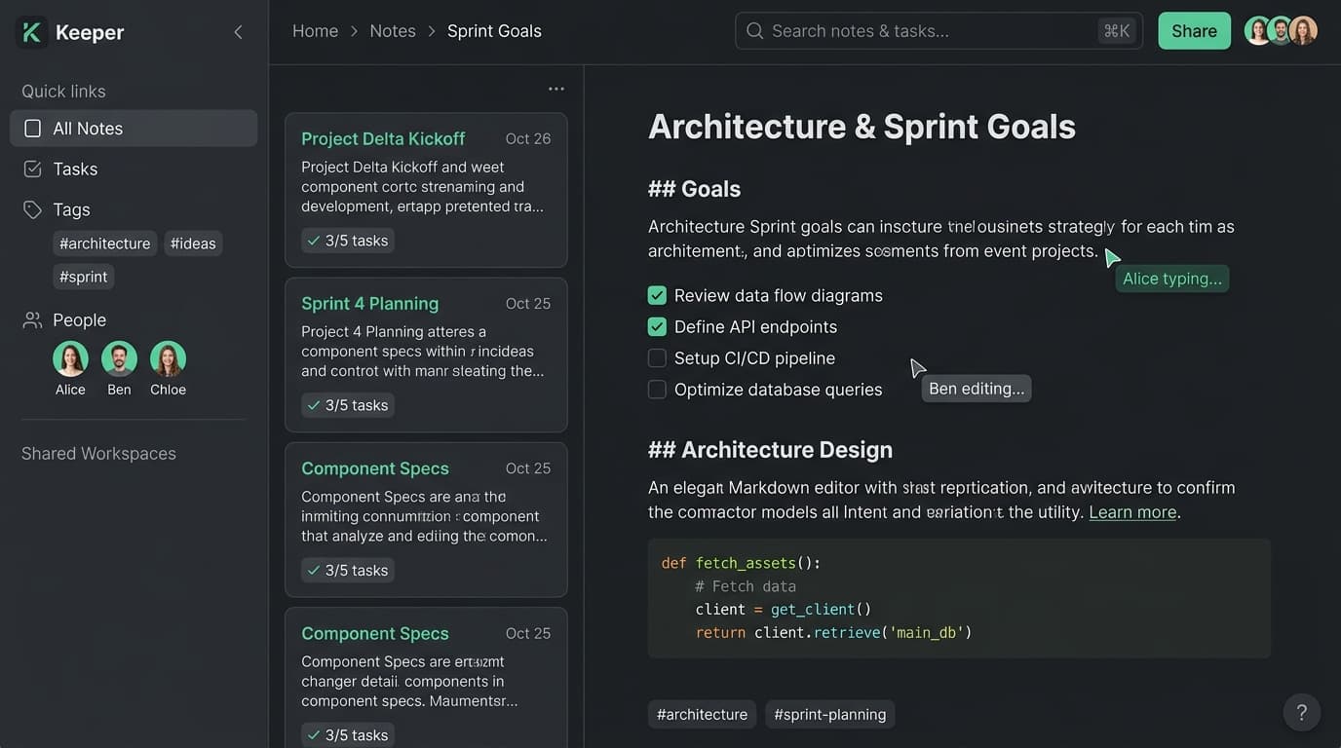
Task: Click the Project Delta Kickoff tasks badge
Action: 348,241
